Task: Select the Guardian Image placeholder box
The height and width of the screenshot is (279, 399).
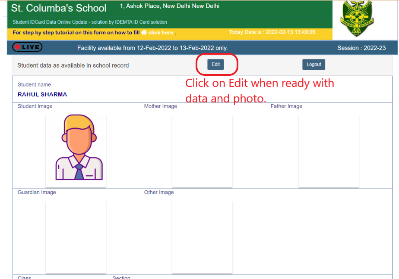Action: [76, 236]
